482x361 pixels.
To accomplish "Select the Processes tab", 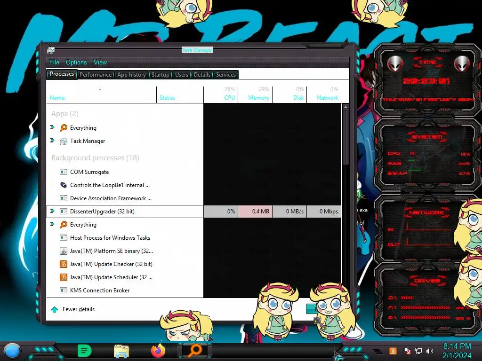I will point(62,74).
